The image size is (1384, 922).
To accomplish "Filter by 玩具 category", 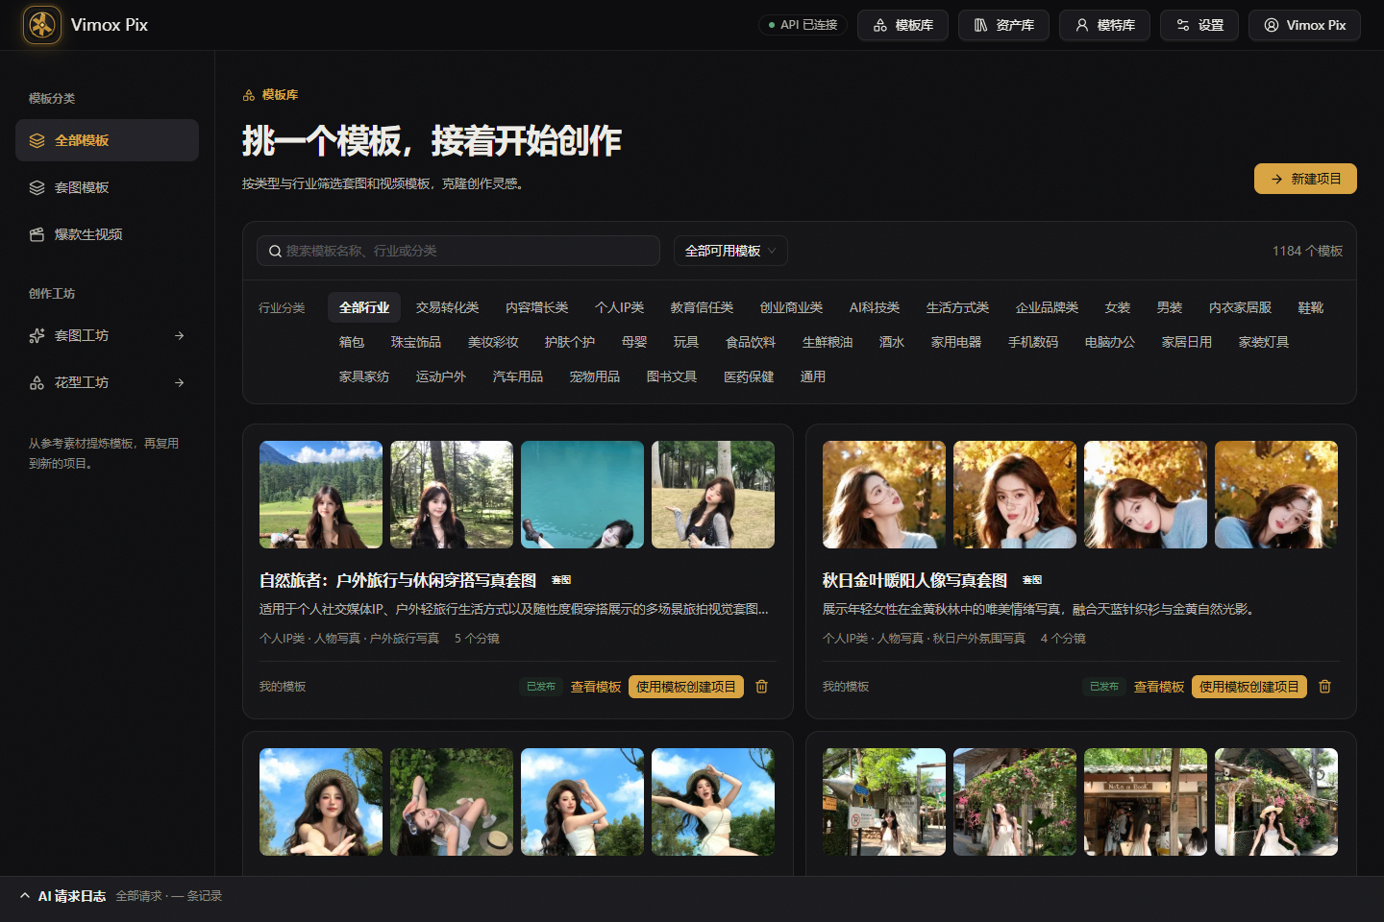I will pos(686,342).
